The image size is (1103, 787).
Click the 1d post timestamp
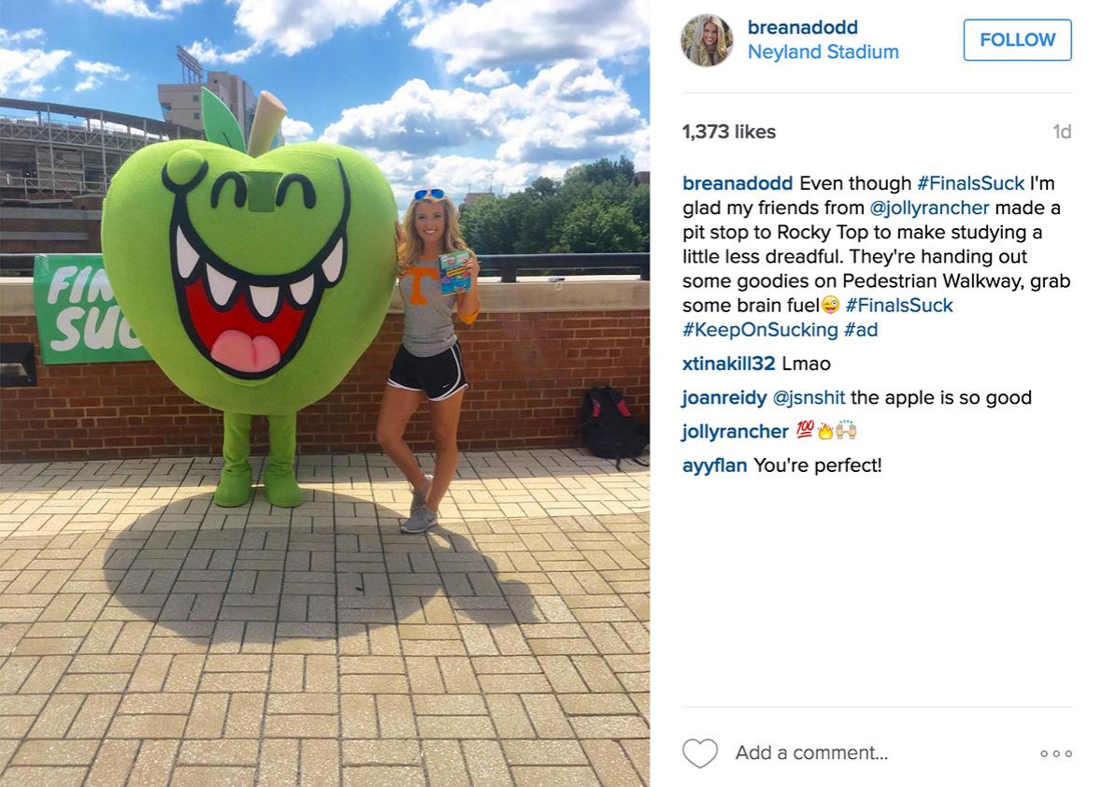(1062, 132)
